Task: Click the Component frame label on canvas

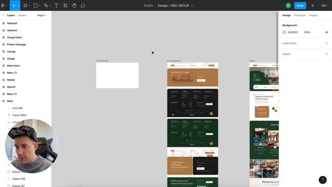Action: [x=174, y=61]
